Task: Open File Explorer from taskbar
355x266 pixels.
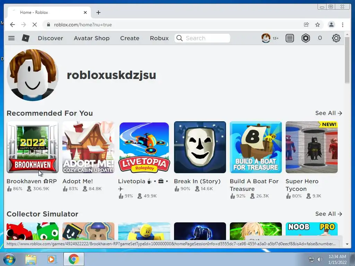Action: click(x=31, y=259)
